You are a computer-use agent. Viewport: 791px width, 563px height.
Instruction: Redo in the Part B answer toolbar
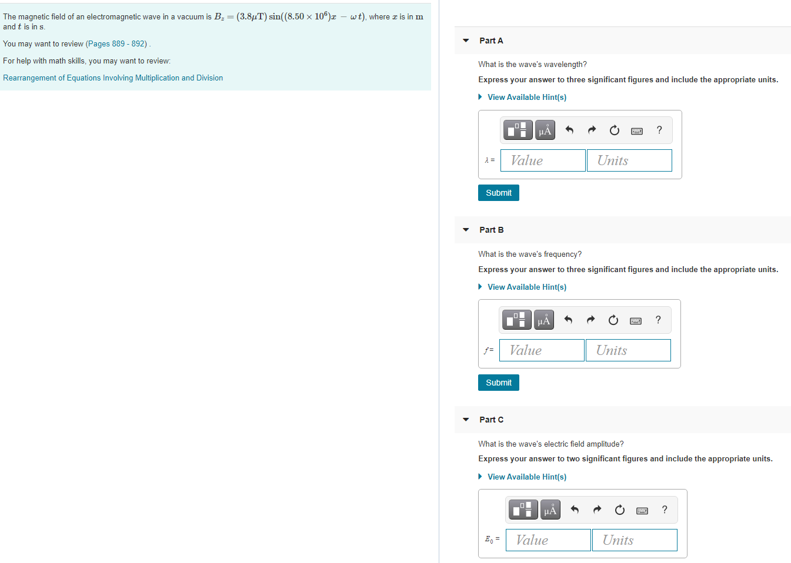pos(590,320)
